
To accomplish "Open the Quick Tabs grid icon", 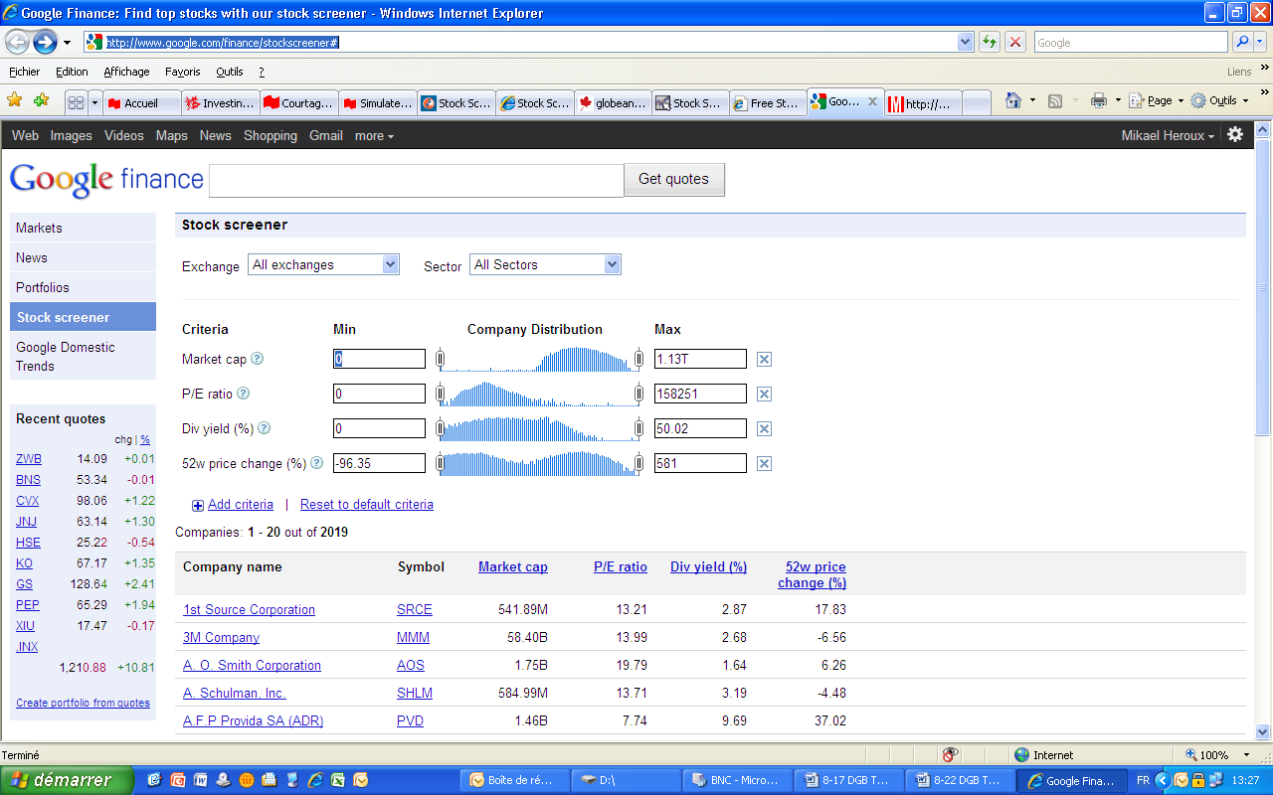I will click(76, 102).
